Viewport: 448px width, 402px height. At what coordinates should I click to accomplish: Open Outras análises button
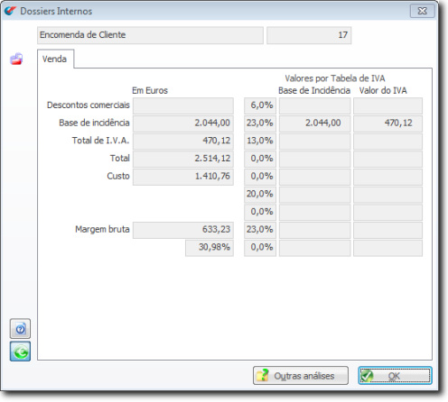(x=301, y=375)
